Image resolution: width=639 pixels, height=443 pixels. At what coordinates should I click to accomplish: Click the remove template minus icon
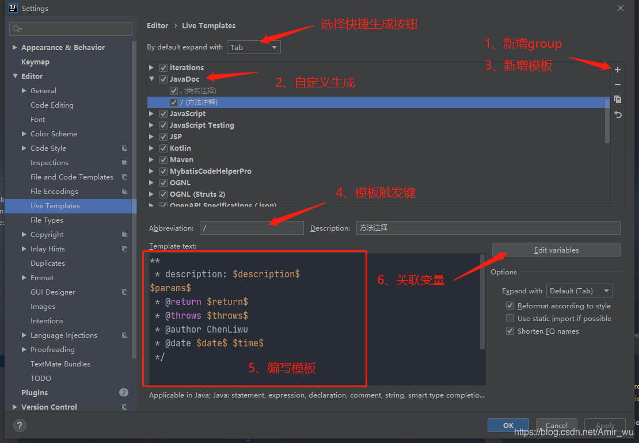[x=617, y=85]
